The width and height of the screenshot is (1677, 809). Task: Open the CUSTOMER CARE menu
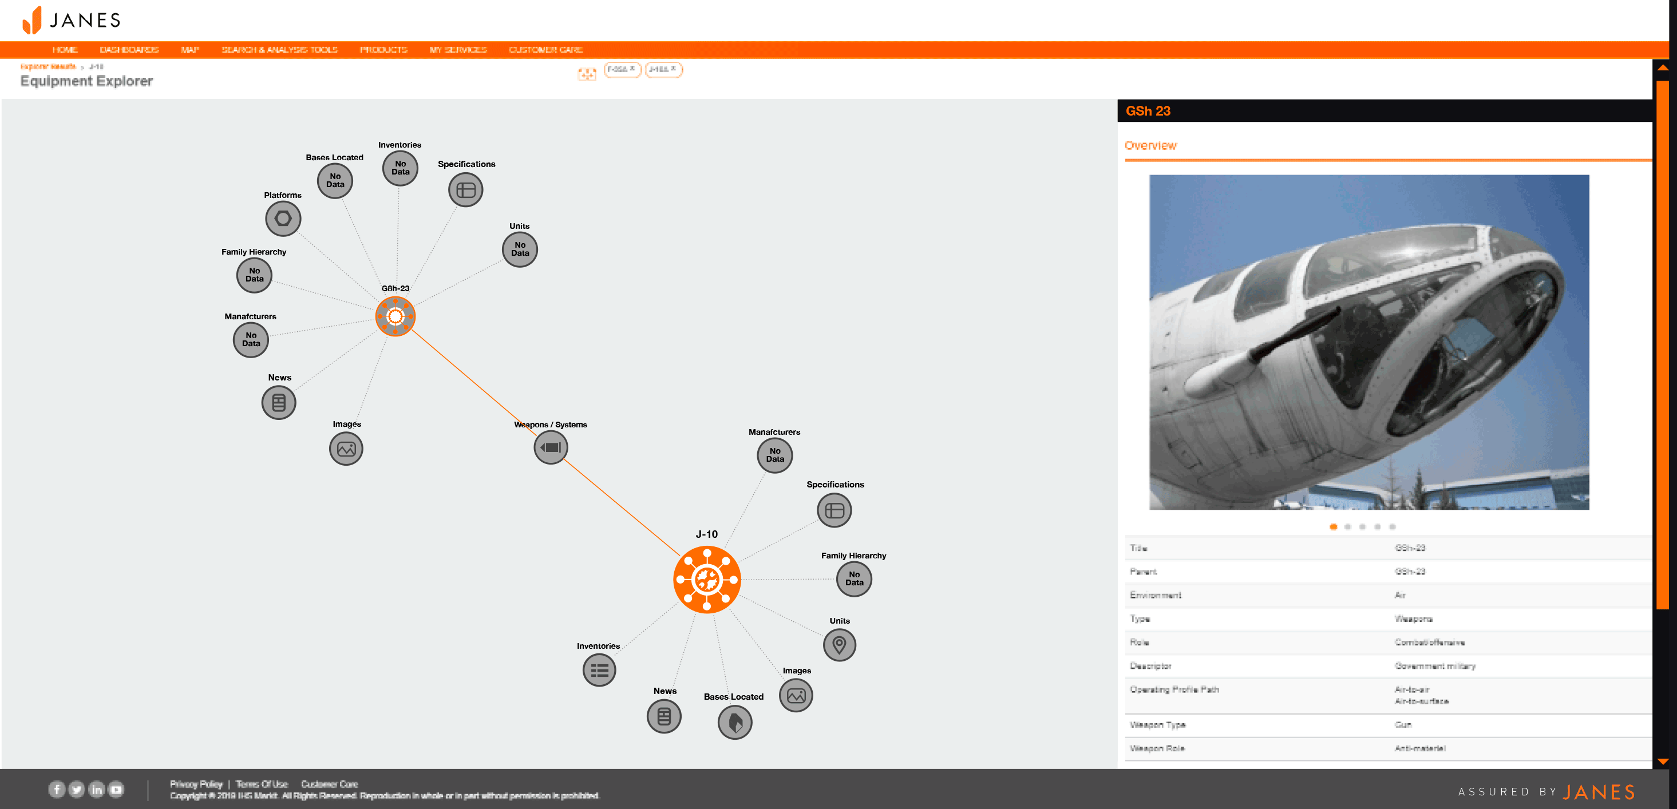pos(545,50)
